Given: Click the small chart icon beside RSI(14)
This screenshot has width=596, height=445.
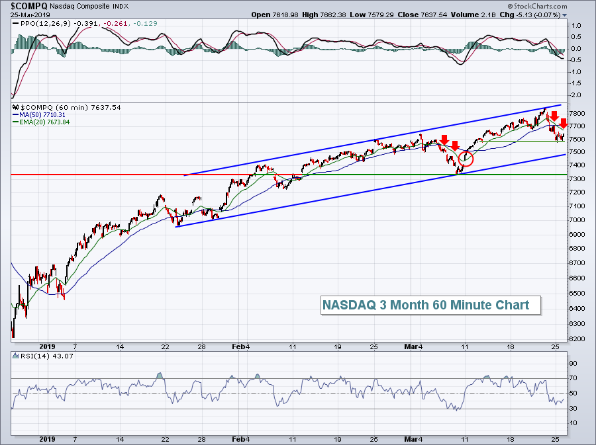Looking at the screenshot, I should click(16, 356).
